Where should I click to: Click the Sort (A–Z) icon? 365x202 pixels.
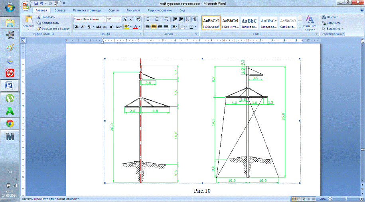pyautogui.click(x=187, y=19)
